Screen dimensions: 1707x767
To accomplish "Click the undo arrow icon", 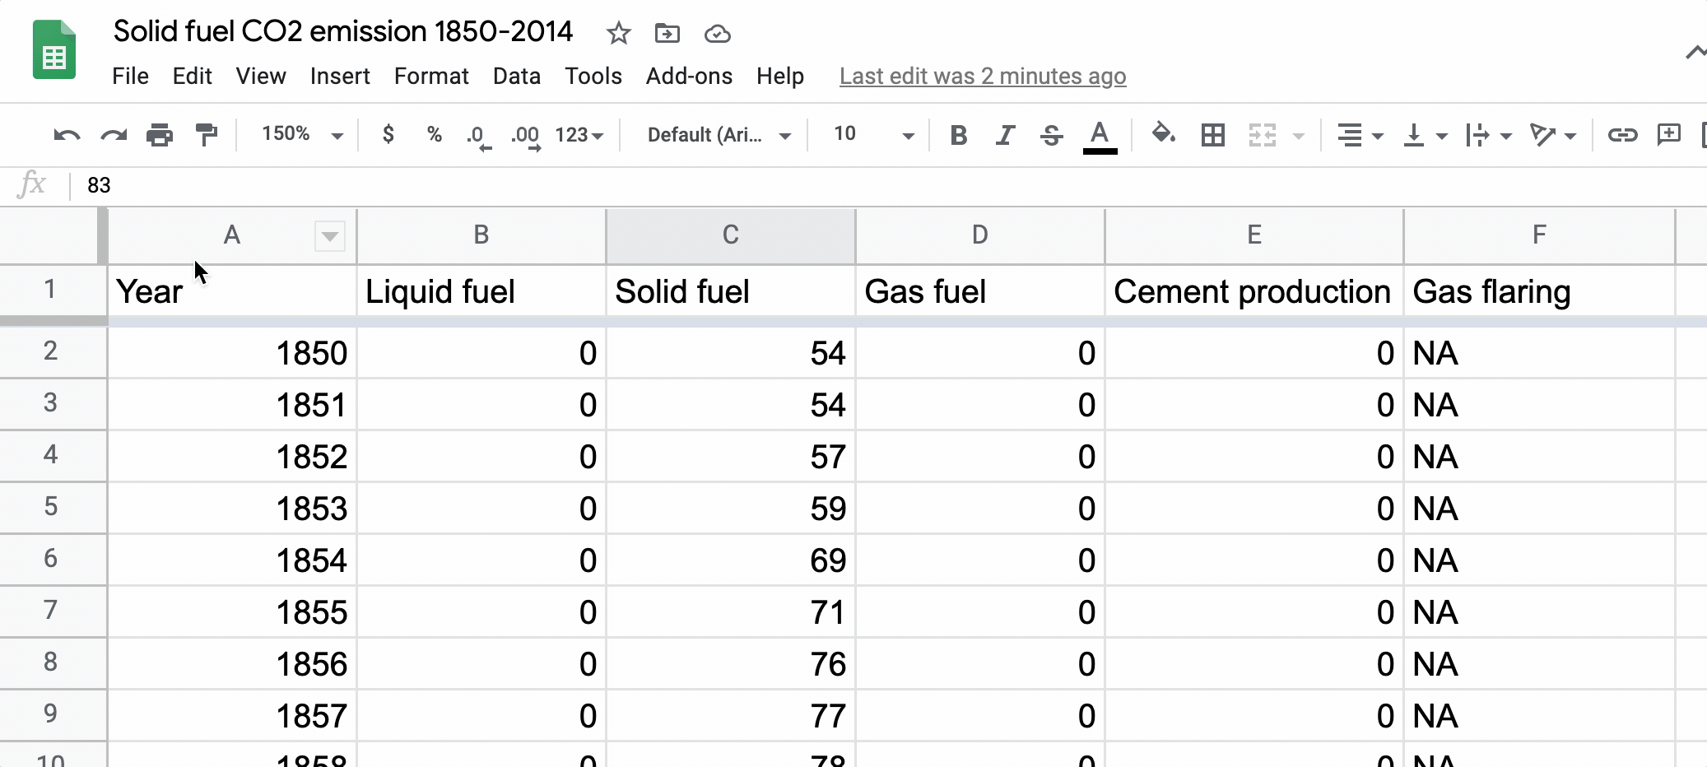I will click(x=66, y=135).
